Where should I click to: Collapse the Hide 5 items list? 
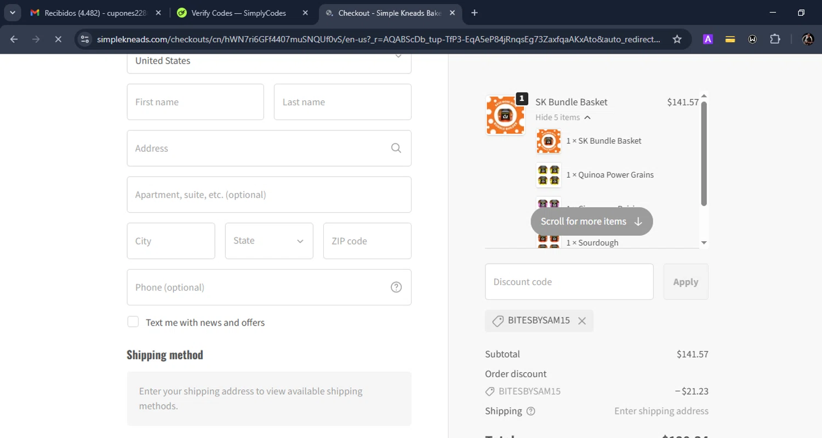pos(563,117)
